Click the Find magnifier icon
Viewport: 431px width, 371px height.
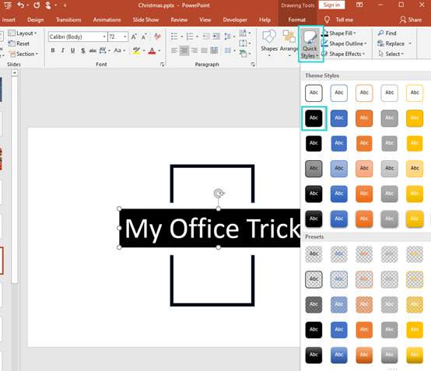[380, 33]
